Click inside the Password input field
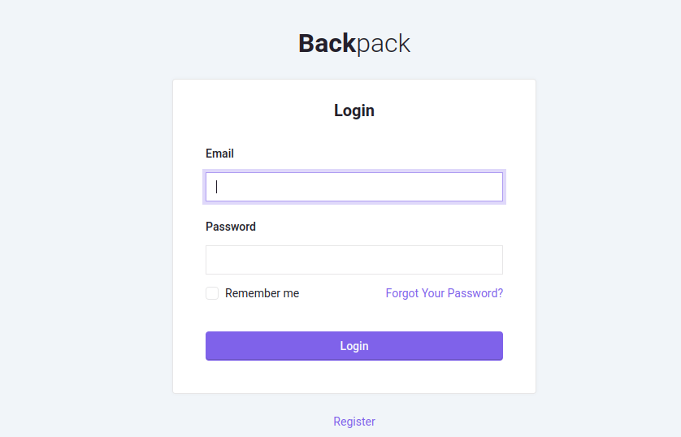 (354, 260)
